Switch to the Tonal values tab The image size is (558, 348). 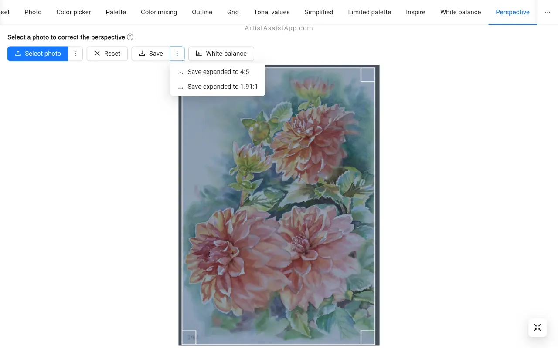coord(272,12)
